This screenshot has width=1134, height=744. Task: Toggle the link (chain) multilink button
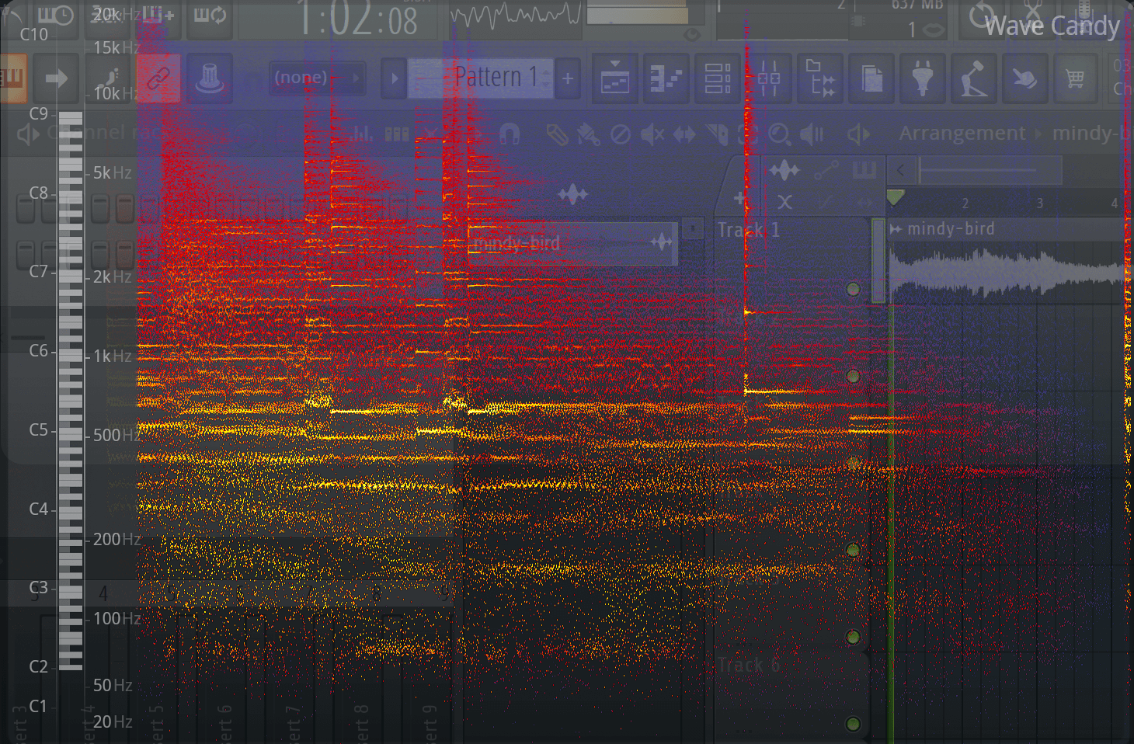coord(158,78)
